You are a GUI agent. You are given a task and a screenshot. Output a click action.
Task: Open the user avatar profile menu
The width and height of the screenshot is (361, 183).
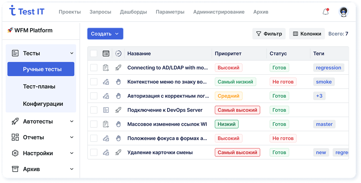click(x=344, y=12)
